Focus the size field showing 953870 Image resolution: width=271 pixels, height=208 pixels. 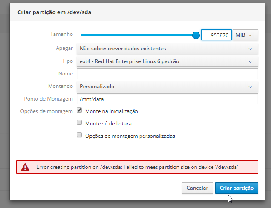point(216,35)
